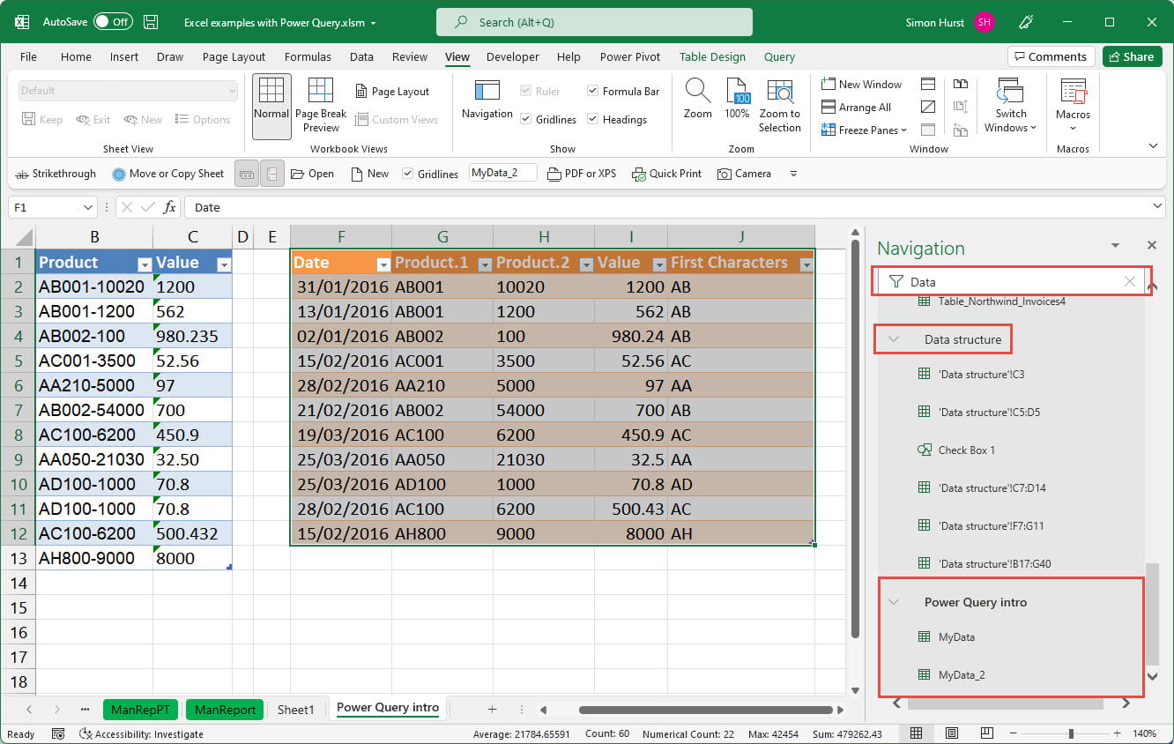This screenshot has height=744, width=1174.
Task: Select the Normal workbook view
Action: [x=271, y=106]
